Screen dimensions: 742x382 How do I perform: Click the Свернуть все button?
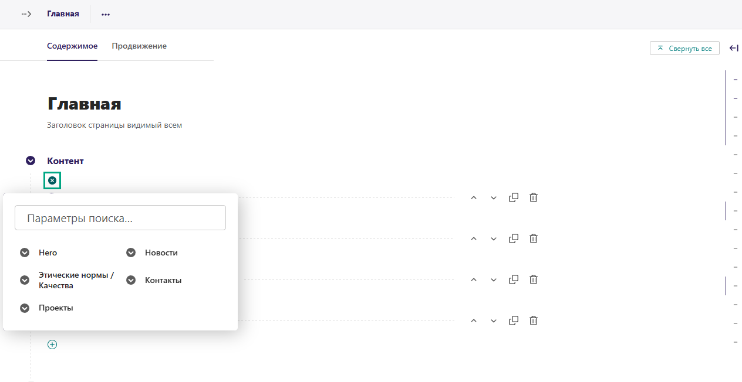[x=684, y=48]
